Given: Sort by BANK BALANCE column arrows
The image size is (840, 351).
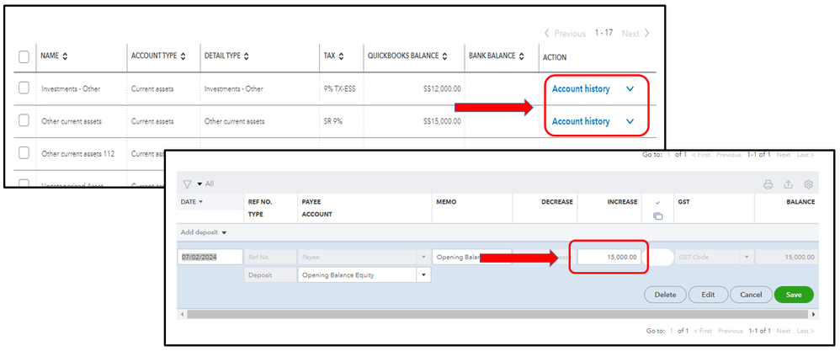Looking at the screenshot, I should tap(521, 56).
